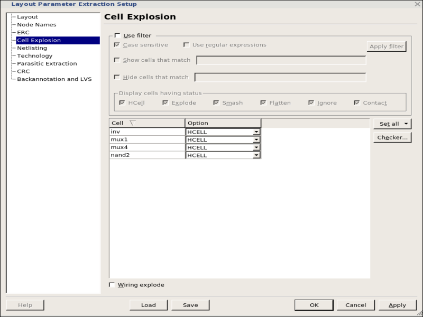Click the Checker... button
The height and width of the screenshot is (317, 423).
point(392,137)
